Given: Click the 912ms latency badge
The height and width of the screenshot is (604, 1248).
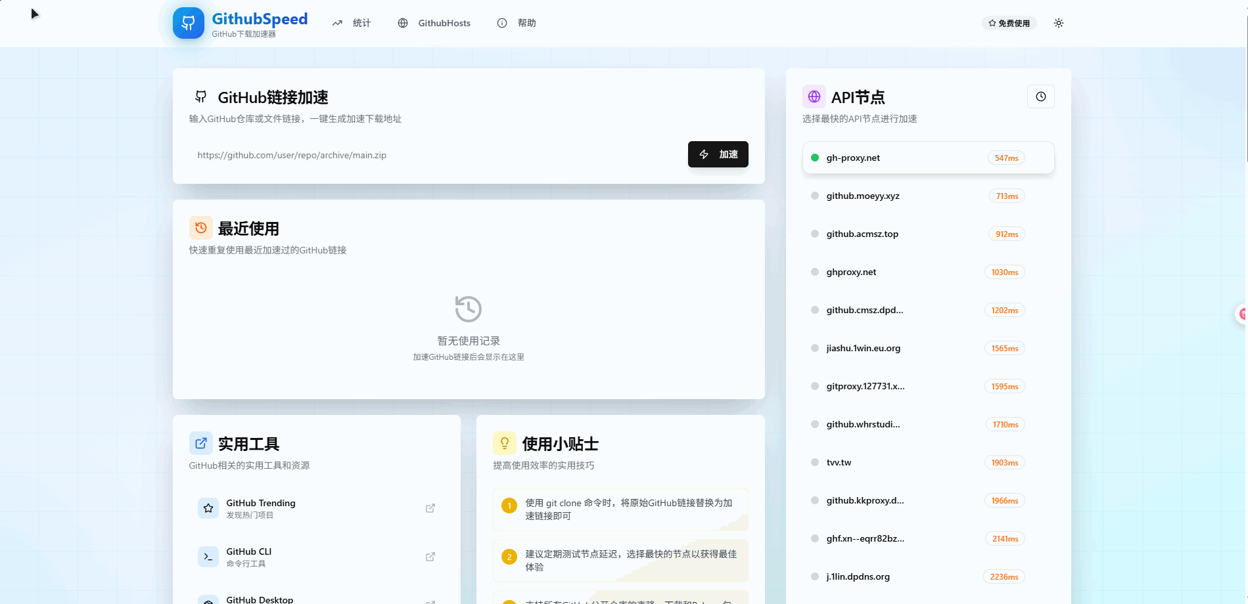Looking at the screenshot, I should click(1007, 234).
